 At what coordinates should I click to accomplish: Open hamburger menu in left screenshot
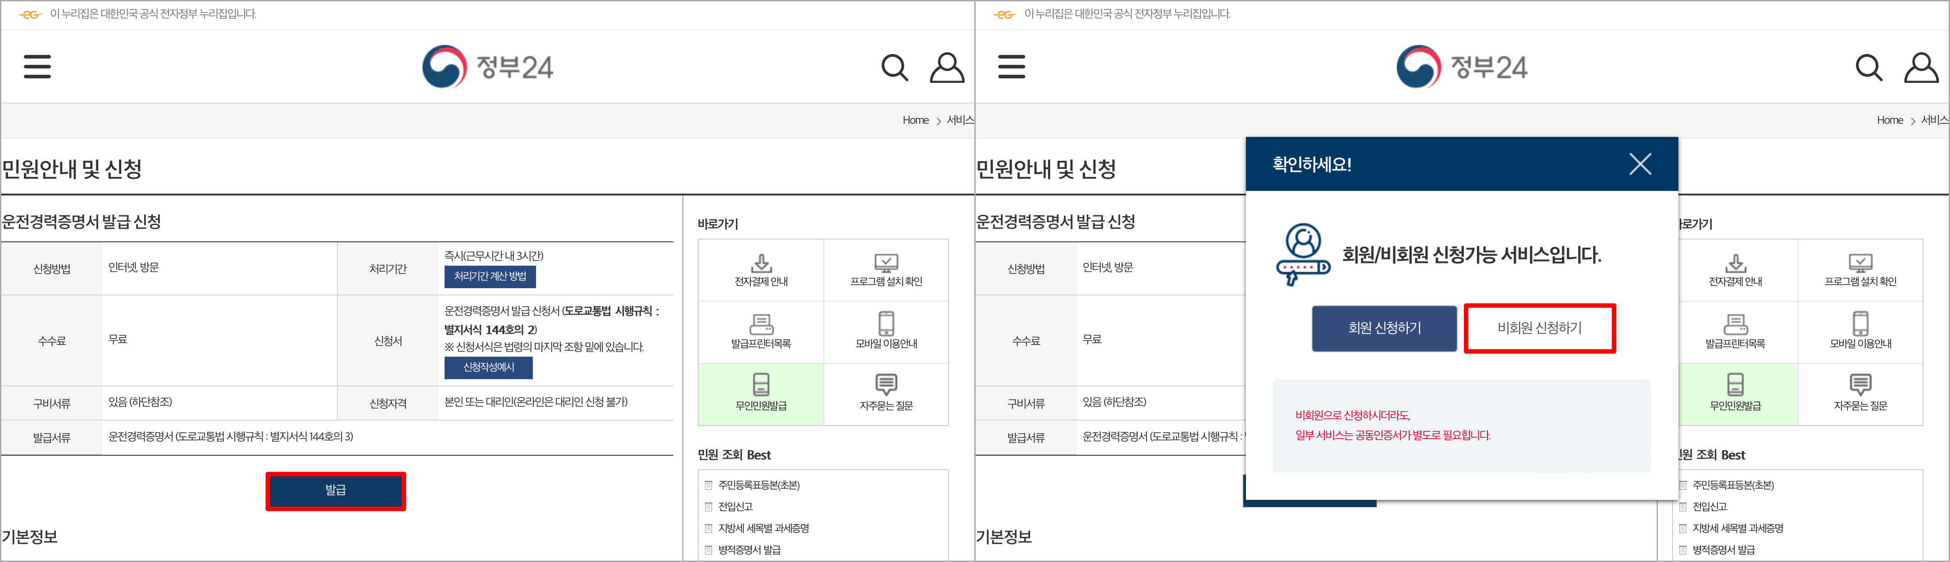tap(37, 67)
